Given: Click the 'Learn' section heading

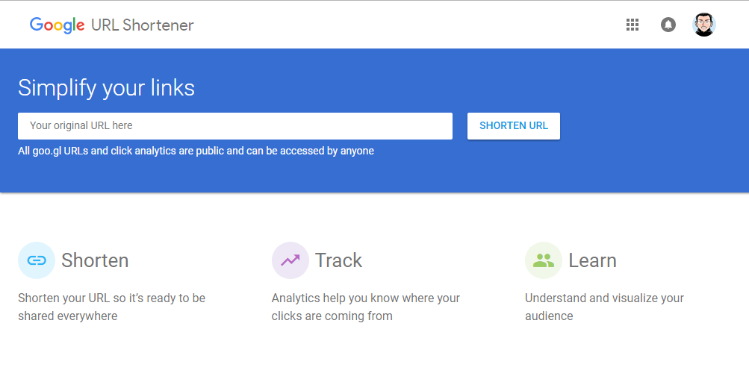Looking at the screenshot, I should click(x=592, y=260).
